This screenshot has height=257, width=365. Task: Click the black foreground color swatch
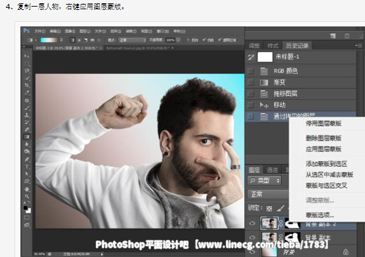(x=25, y=207)
